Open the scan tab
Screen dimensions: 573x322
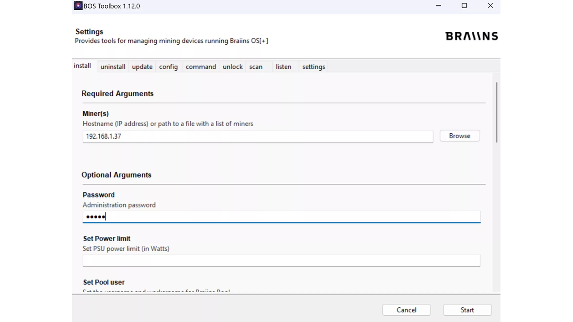[256, 67]
